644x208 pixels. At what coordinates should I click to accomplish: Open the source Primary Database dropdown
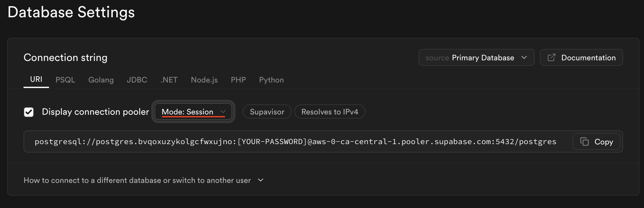(x=476, y=58)
